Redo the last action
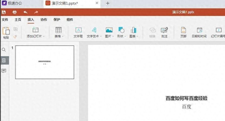225x121 pixels. [x=36, y=12]
